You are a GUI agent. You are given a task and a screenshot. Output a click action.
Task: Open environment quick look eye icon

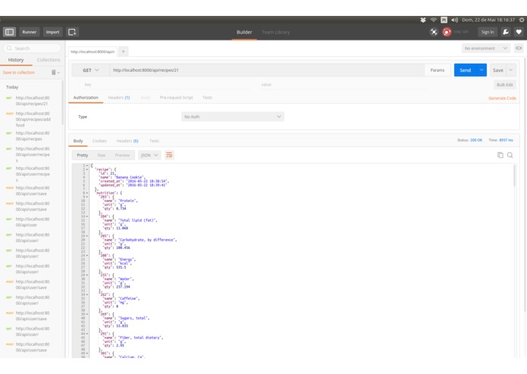[x=519, y=48]
